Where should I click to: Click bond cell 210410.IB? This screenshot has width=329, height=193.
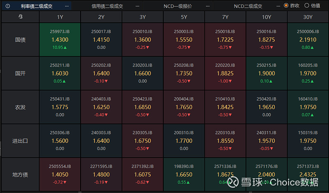(225, 107)
